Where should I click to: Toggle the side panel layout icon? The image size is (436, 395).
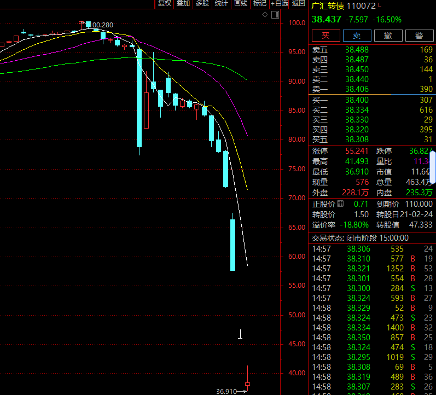click(275, 15)
